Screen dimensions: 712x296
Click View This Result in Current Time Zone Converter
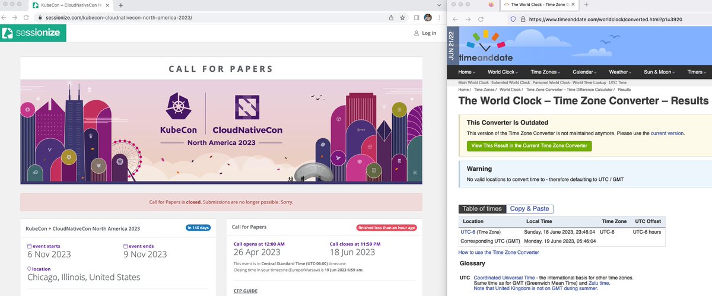coord(528,145)
